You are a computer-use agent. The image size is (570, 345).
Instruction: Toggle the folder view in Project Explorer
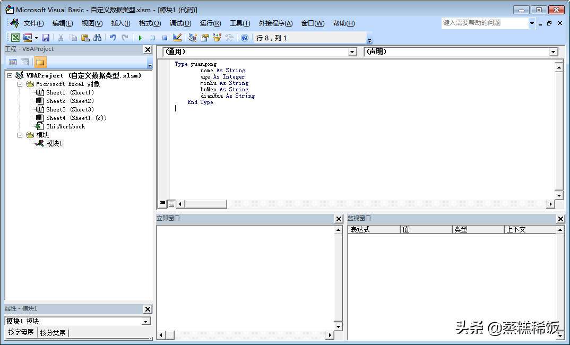point(39,62)
